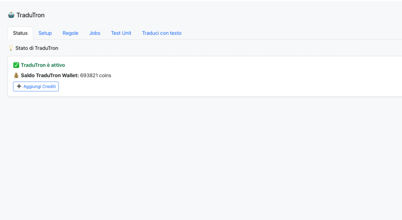Click the TraduTron page title text
The image size is (402, 220).
pyautogui.click(x=31, y=15)
